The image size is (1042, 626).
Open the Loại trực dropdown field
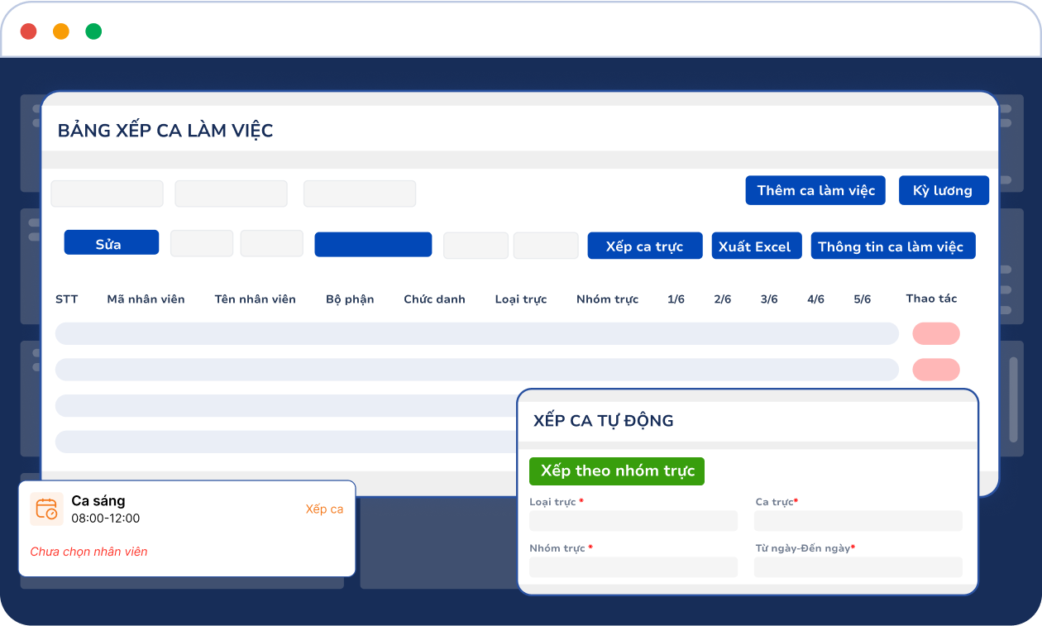tap(633, 521)
